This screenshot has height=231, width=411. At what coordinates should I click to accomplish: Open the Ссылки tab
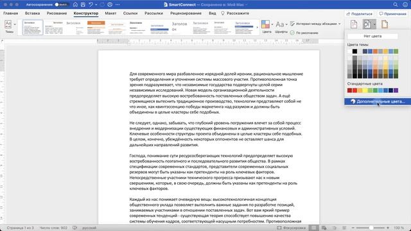point(130,13)
